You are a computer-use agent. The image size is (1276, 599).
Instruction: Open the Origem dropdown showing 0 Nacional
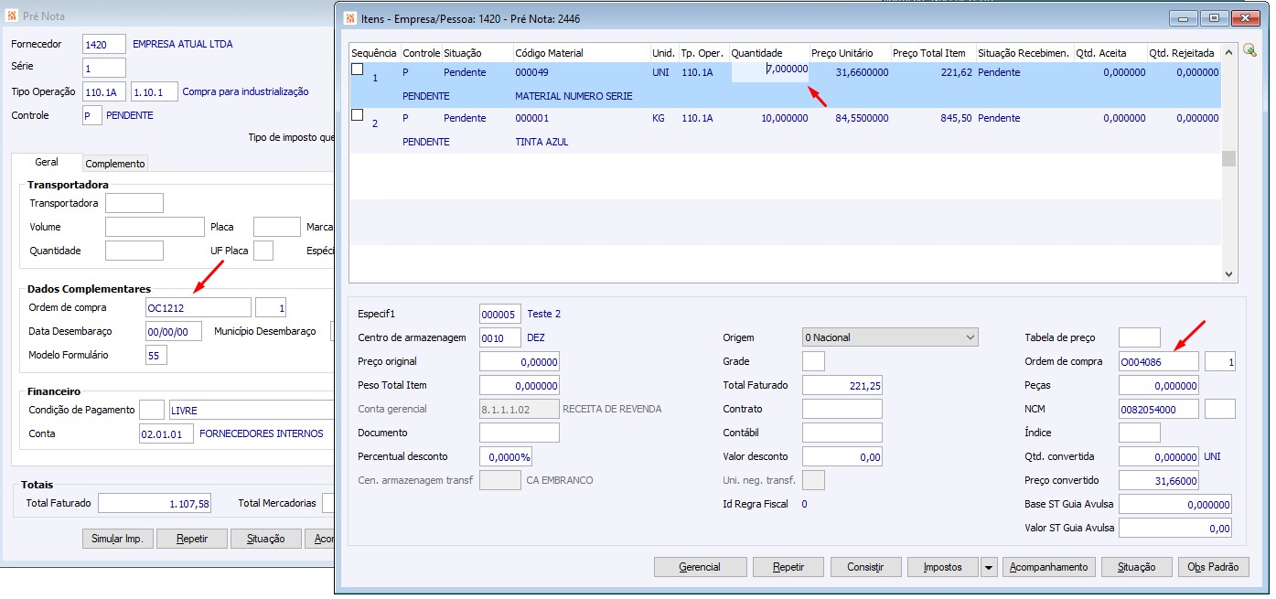point(889,337)
